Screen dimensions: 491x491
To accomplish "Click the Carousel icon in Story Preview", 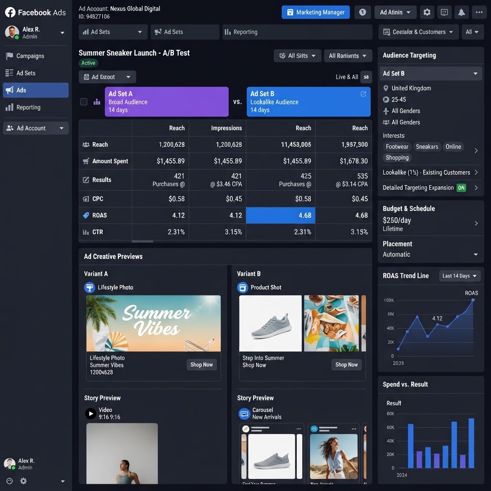I will tap(244, 413).
